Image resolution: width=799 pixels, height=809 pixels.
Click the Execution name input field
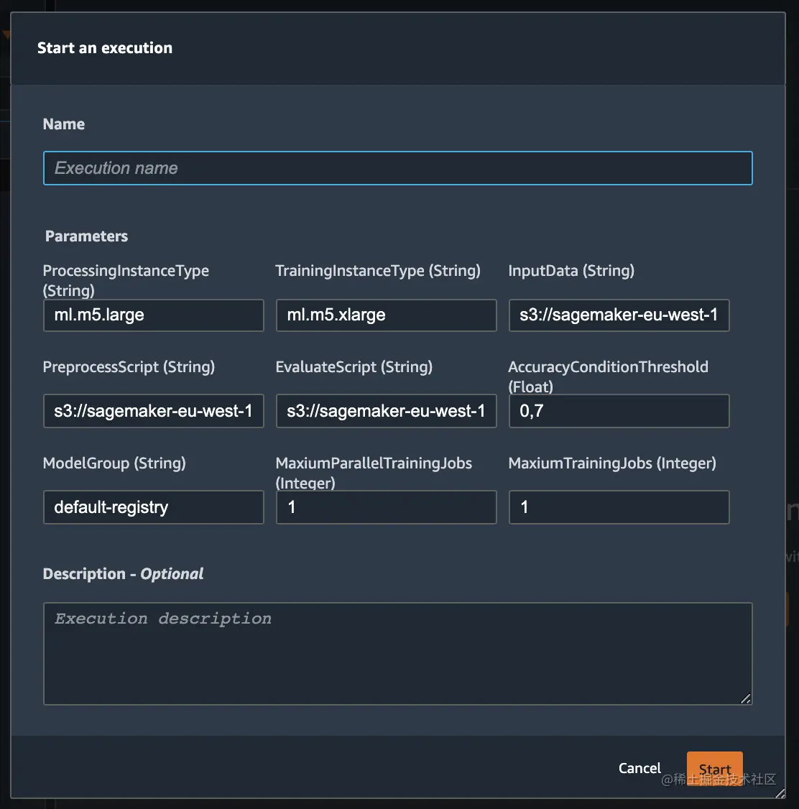click(397, 168)
